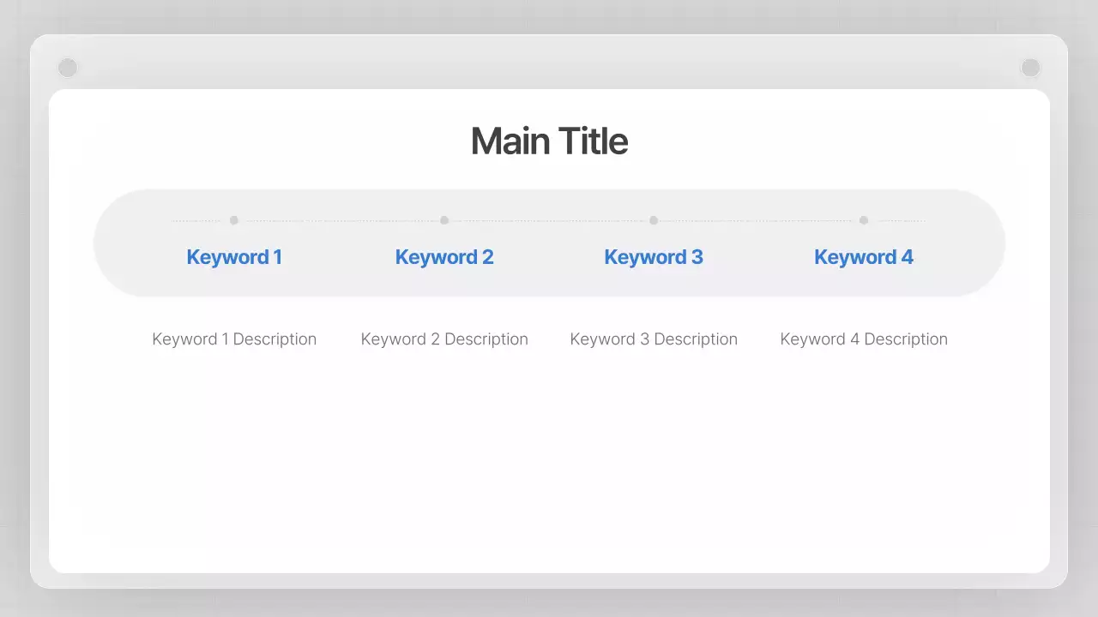
Task: Select the Keyword 1 Description text
Action: tap(234, 339)
